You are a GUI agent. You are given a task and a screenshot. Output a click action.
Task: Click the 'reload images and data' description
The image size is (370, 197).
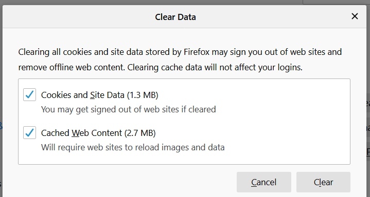tap(133, 147)
